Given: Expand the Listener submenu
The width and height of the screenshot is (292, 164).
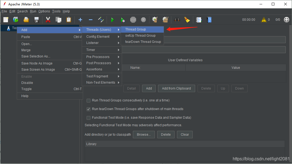Looking at the screenshot, I should pyautogui.click(x=102, y=43).
